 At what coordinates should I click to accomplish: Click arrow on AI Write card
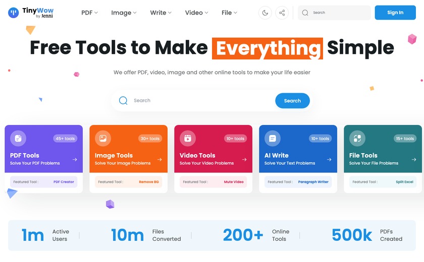(x=329, y=159)
